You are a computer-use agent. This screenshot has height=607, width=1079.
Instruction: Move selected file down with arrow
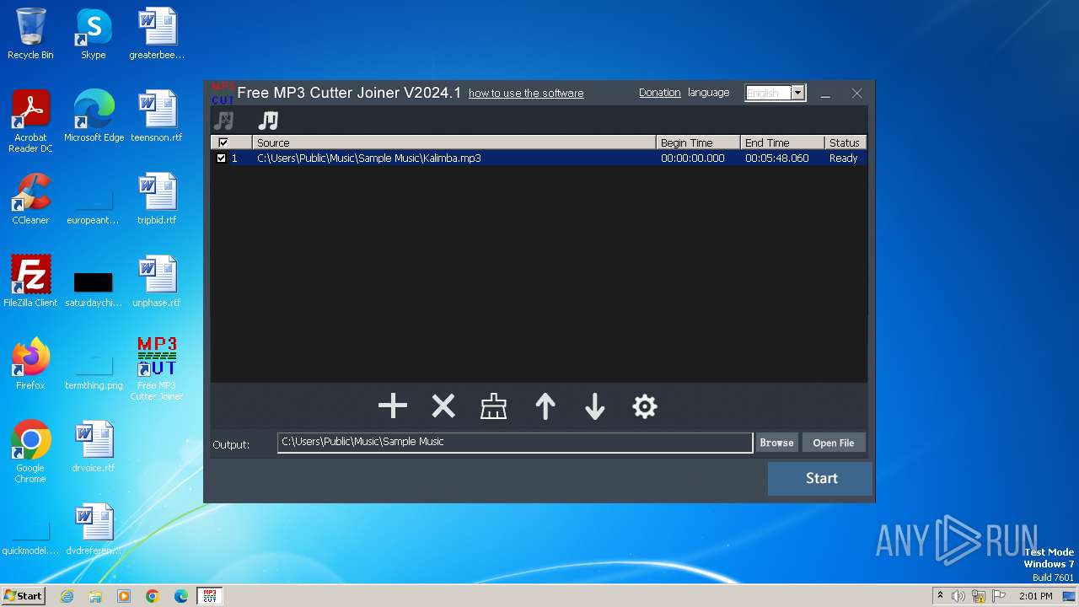(x=595, y=406)
